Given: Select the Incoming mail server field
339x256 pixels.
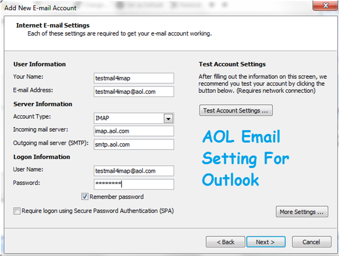Looking at the screenshot, I should [x=134, y=131].
